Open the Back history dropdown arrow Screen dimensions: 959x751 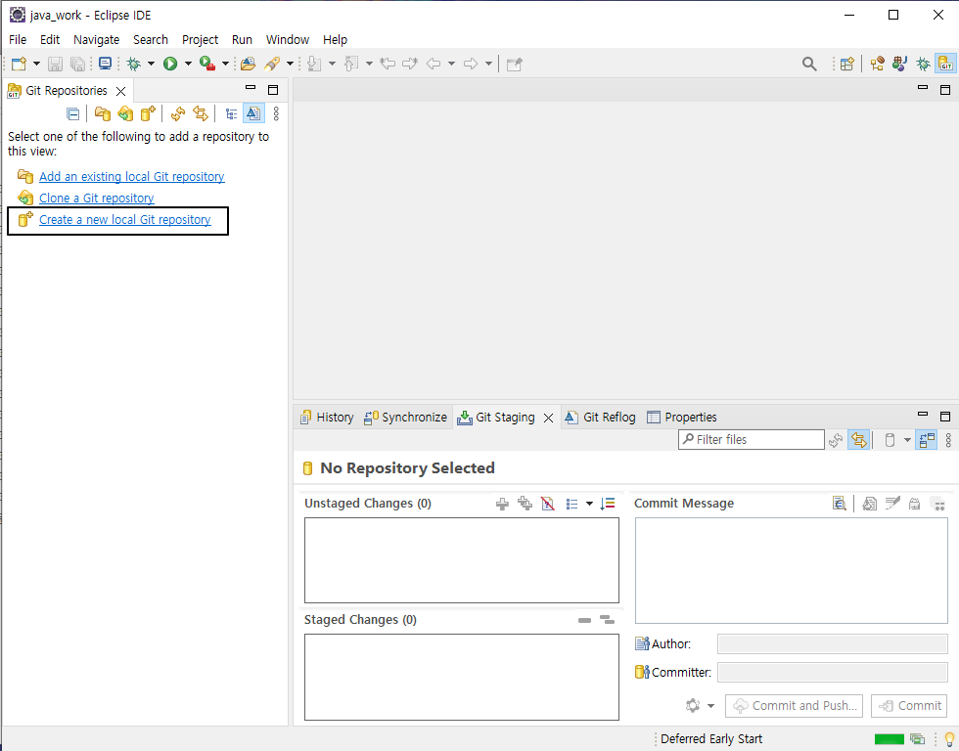point(451,64)
